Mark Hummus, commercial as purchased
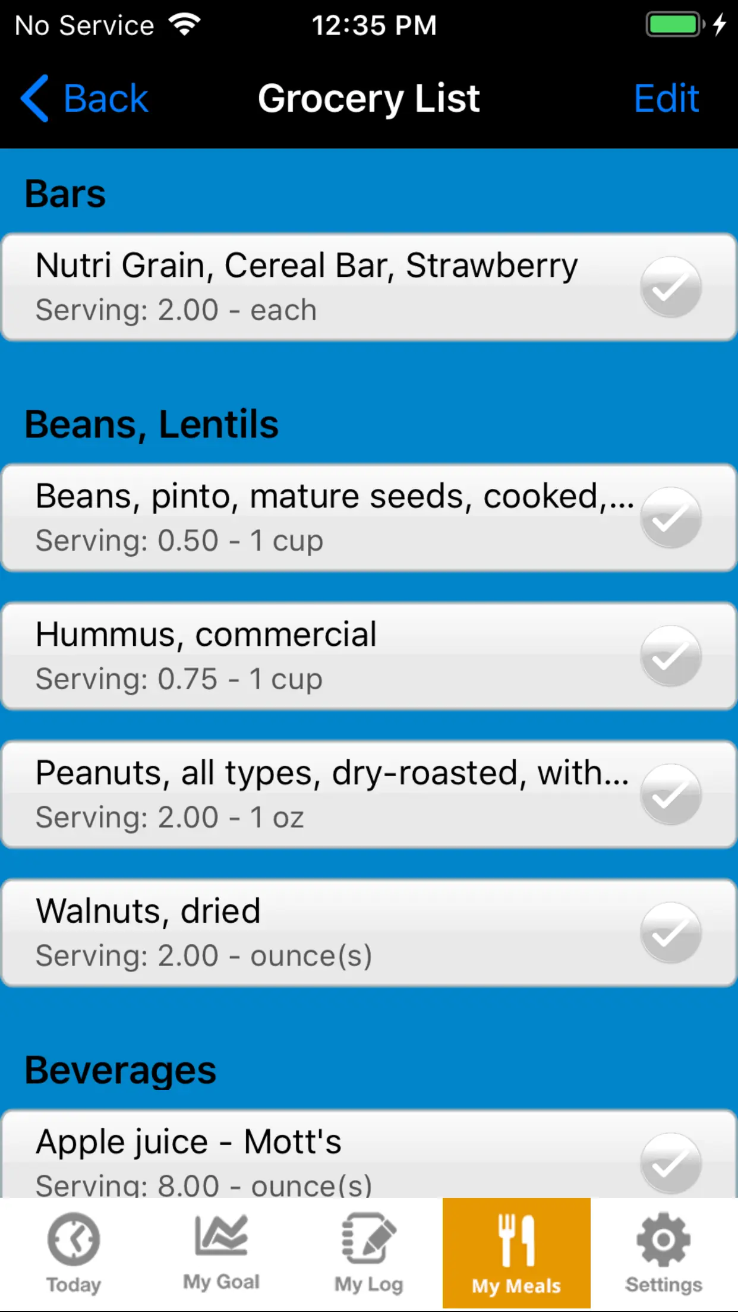 pyautogui.click(x=671, y=656)
